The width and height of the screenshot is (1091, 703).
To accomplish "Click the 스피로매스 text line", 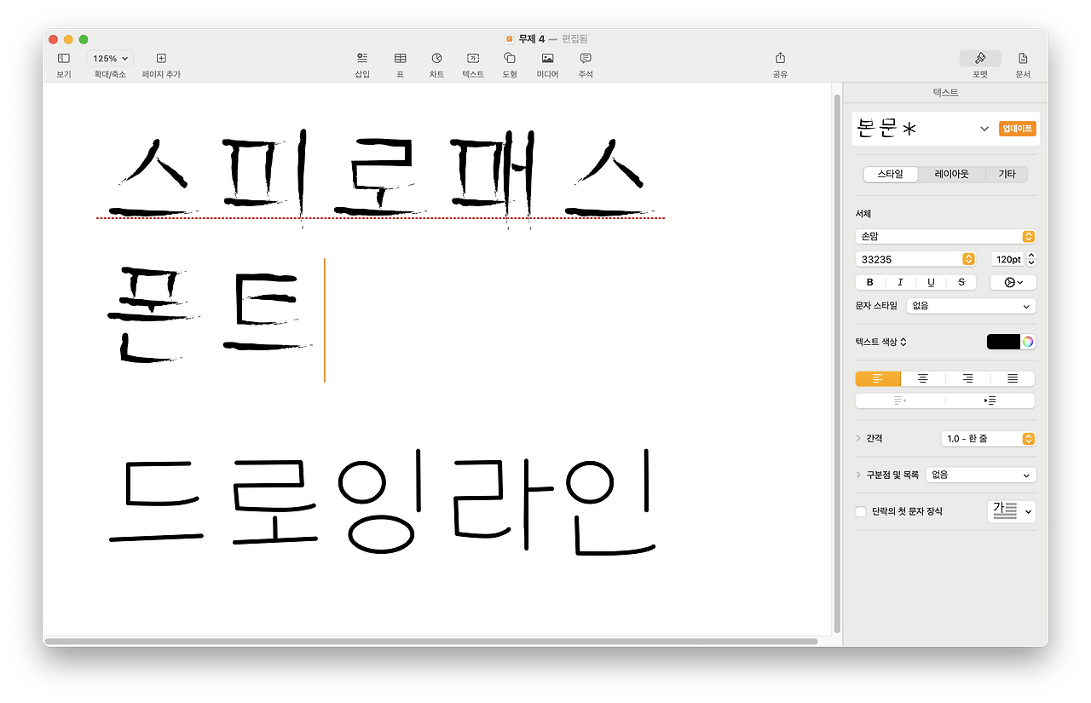I will point(379,179).
